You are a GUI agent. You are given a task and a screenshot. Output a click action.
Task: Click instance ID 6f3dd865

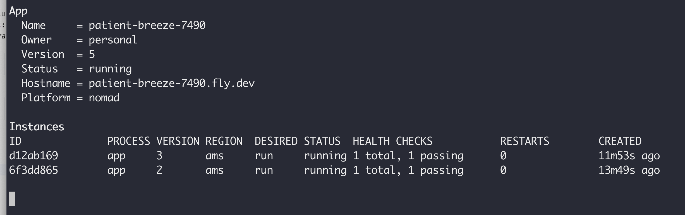(33, 170)
